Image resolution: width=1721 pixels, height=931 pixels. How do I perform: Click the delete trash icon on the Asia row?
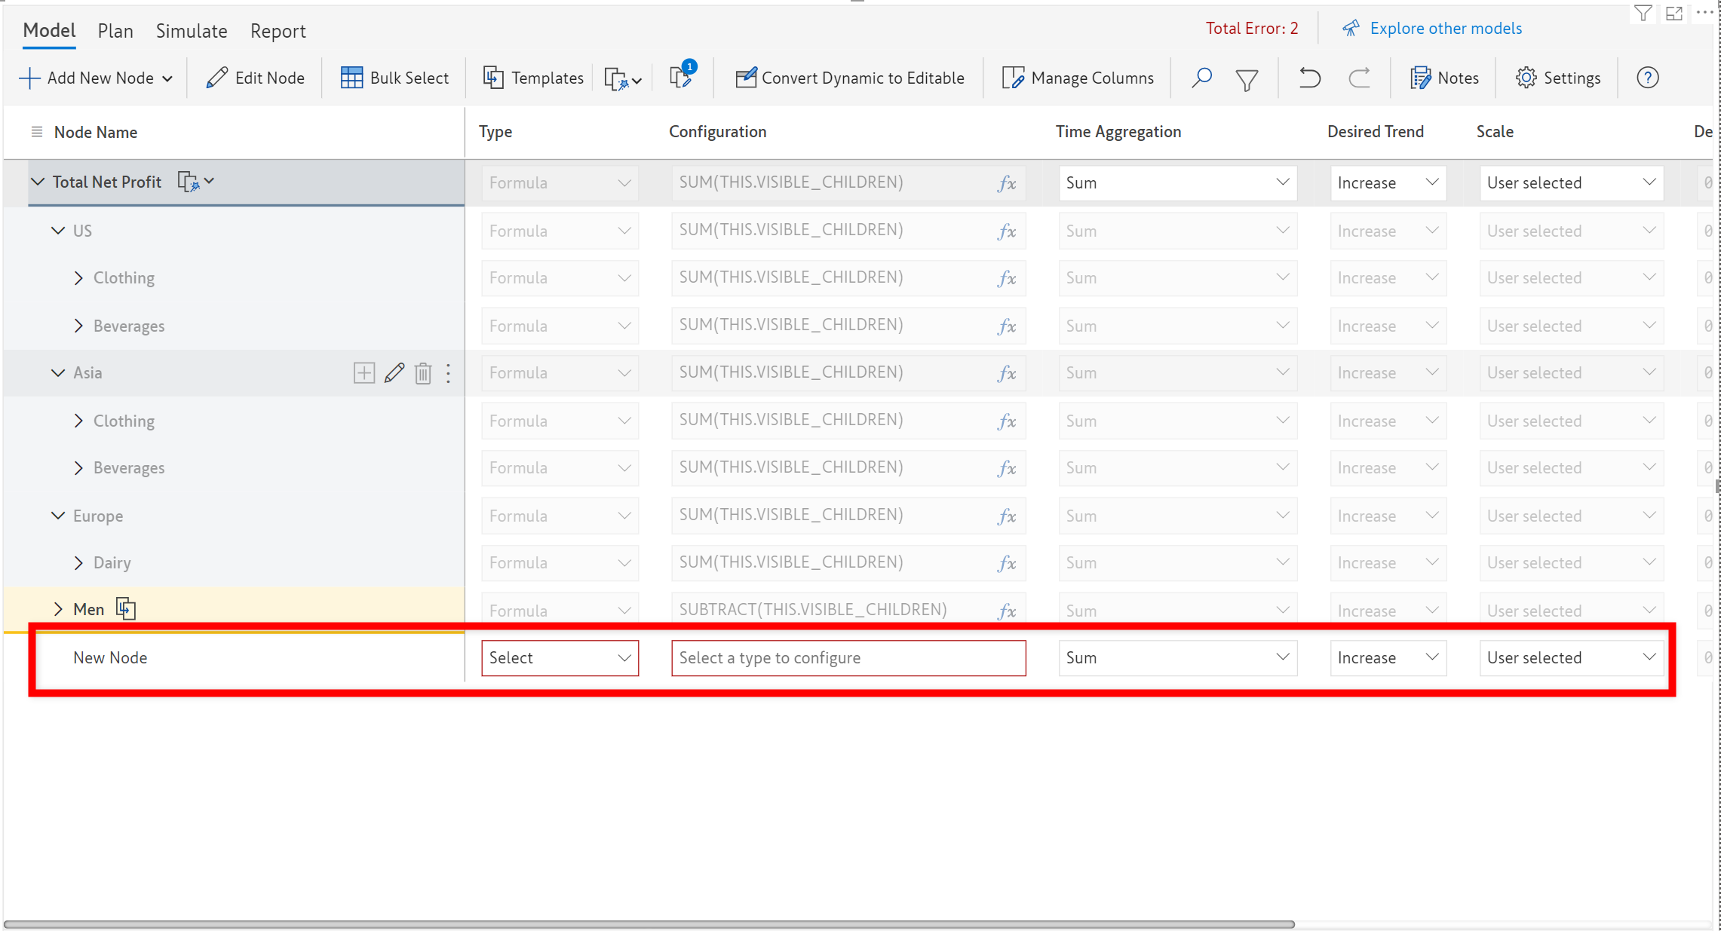422,373
